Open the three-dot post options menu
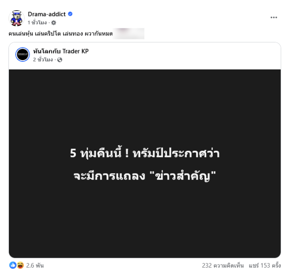 pos(274,17)
